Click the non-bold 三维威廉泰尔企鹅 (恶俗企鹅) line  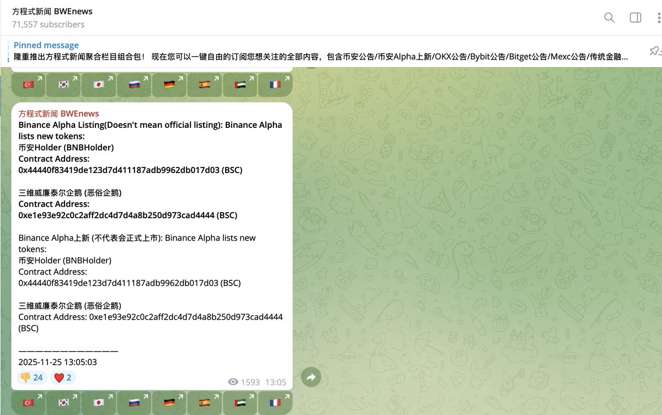pos(70,305)
